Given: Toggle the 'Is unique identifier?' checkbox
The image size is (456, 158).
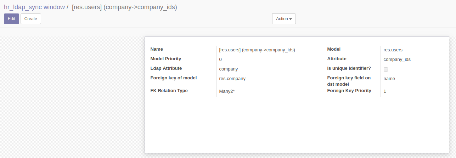Looking at the screenshot, I should point(386,69).
